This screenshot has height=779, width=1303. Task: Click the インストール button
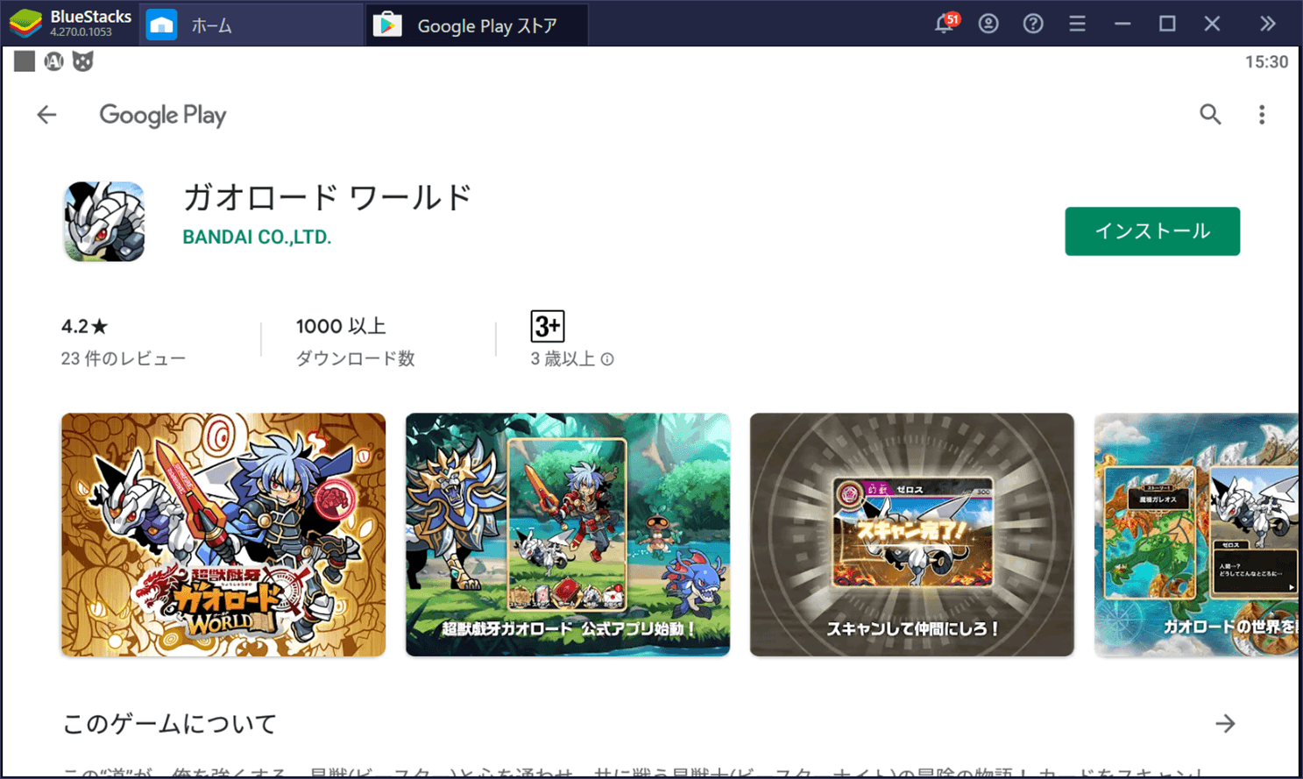[x=1152, y=231]
